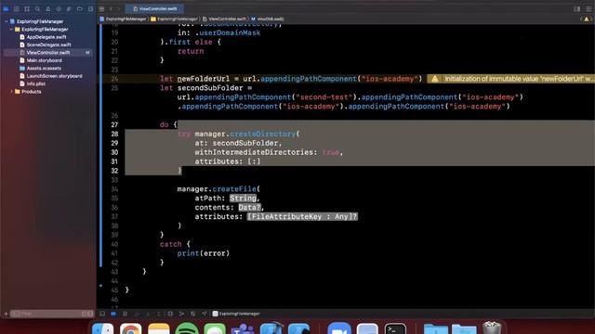Viewport: 595px width, 334px height.
Task: Click the immutable value warning banner
Action: tap(511, 79)
